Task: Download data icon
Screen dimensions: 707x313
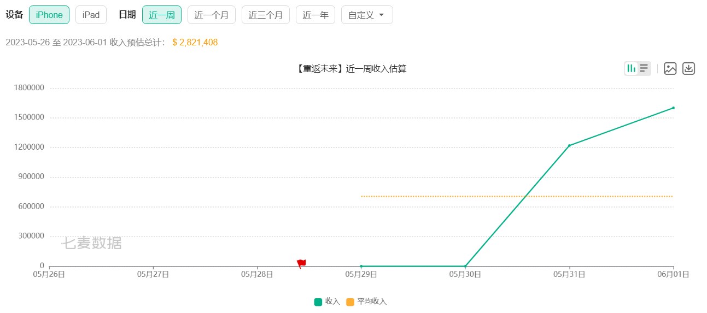Action: pos(689,68)
